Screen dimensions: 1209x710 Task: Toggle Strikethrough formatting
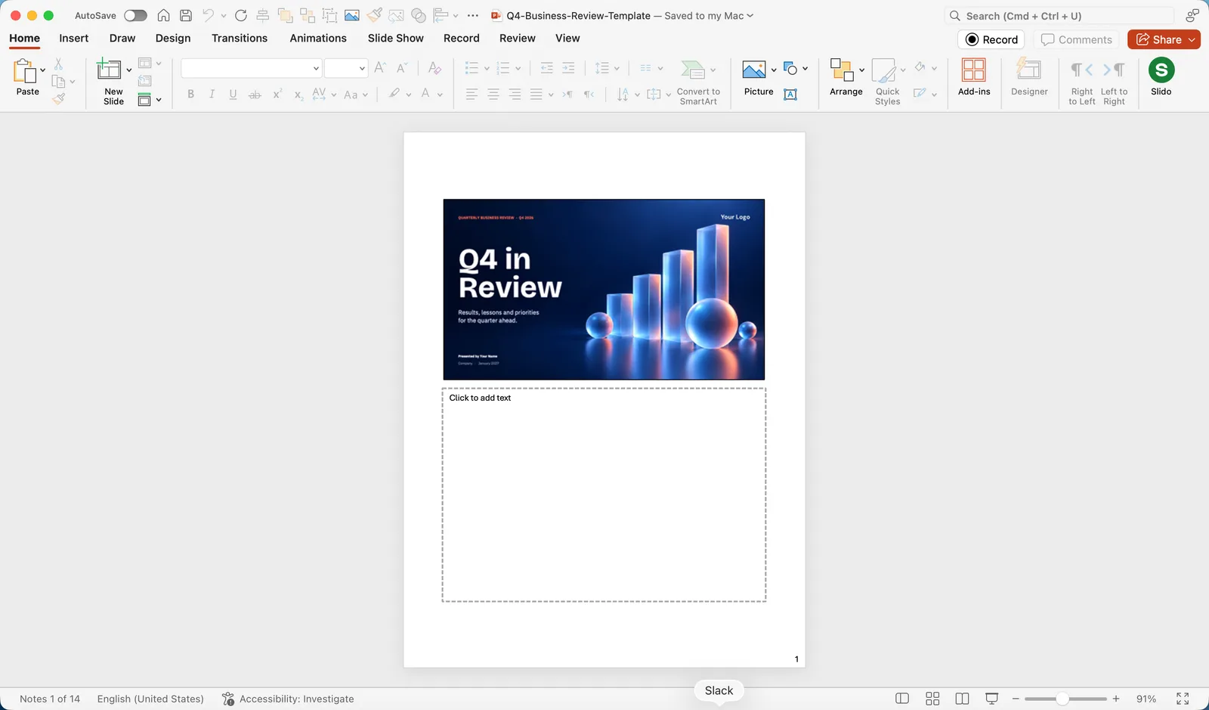pos(255,95)
